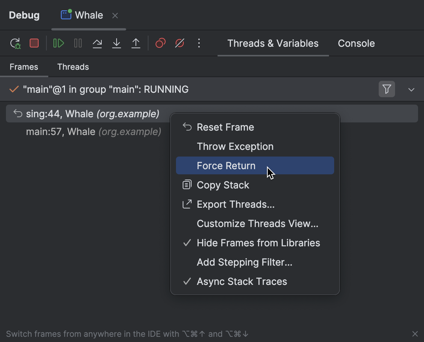Switch to the Console tab
Viewport: 424px width, 342px height.
point(356,43)
